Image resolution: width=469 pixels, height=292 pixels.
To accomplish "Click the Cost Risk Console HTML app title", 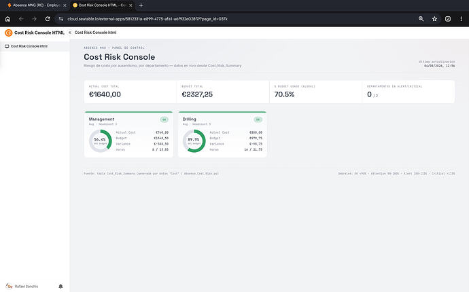I will [39, 33].
